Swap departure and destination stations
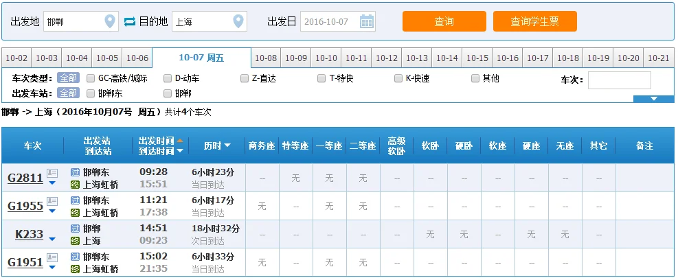 (x=130, y=21)
